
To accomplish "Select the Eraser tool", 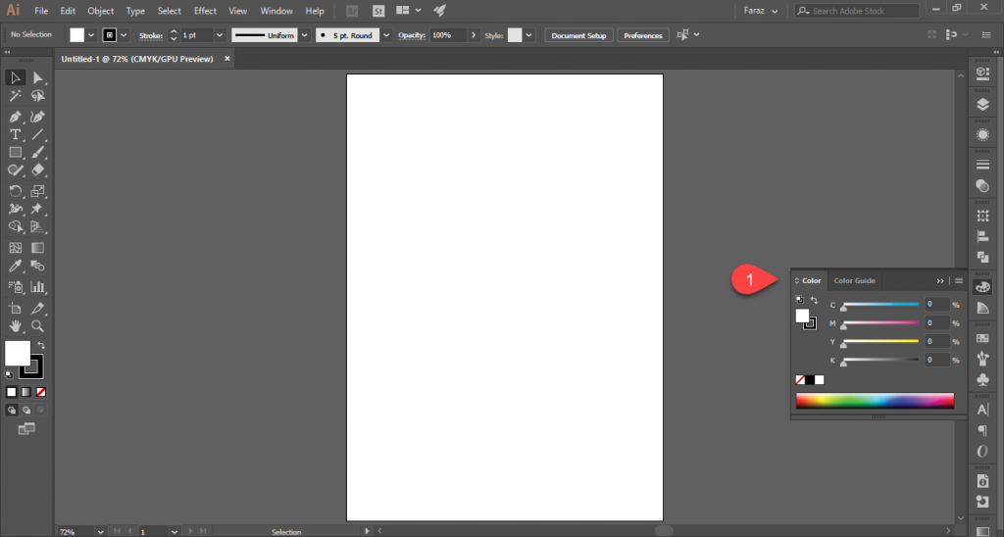I will tap(38, 171).
